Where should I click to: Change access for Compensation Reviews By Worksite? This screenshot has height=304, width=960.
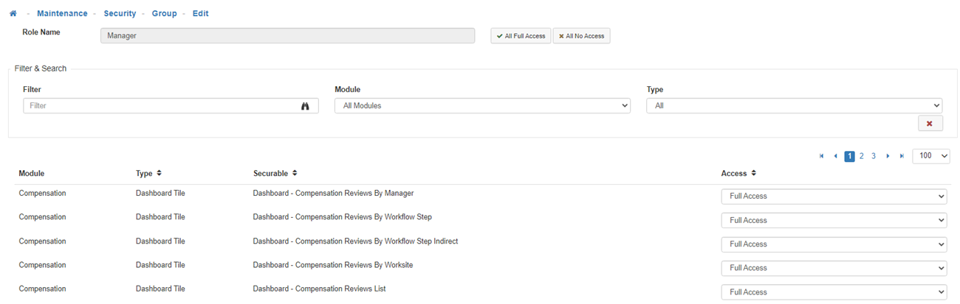coord(834,268)
